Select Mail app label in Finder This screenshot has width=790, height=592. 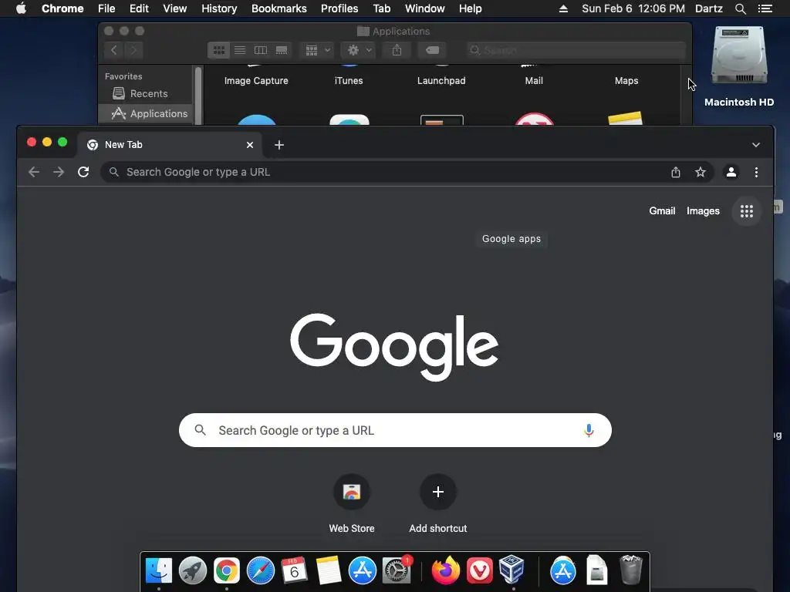coord(534,80)
